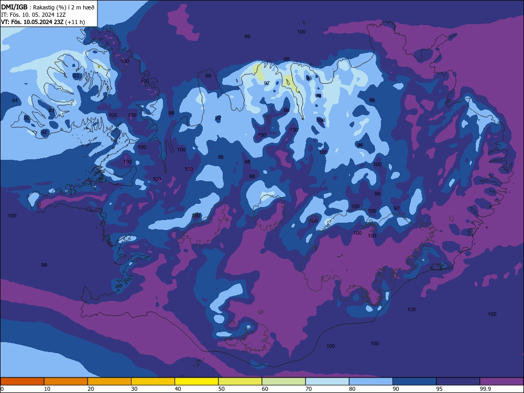Image resolution: width=524 pixels, height=393 pixels.
Task: Select the 'IT: Fös. 10. 05. 2024 12Z' line
Action: [32, 15]
